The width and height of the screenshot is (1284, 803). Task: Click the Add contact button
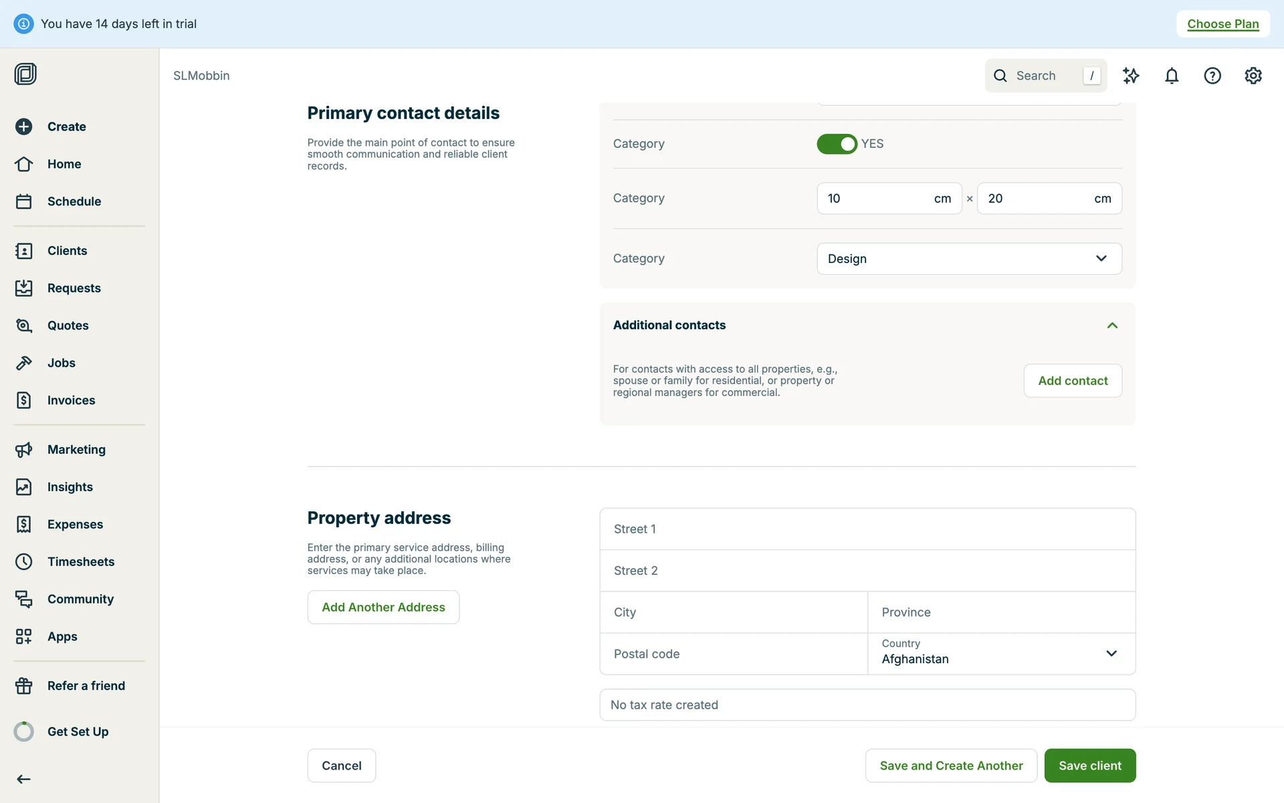1072,381
